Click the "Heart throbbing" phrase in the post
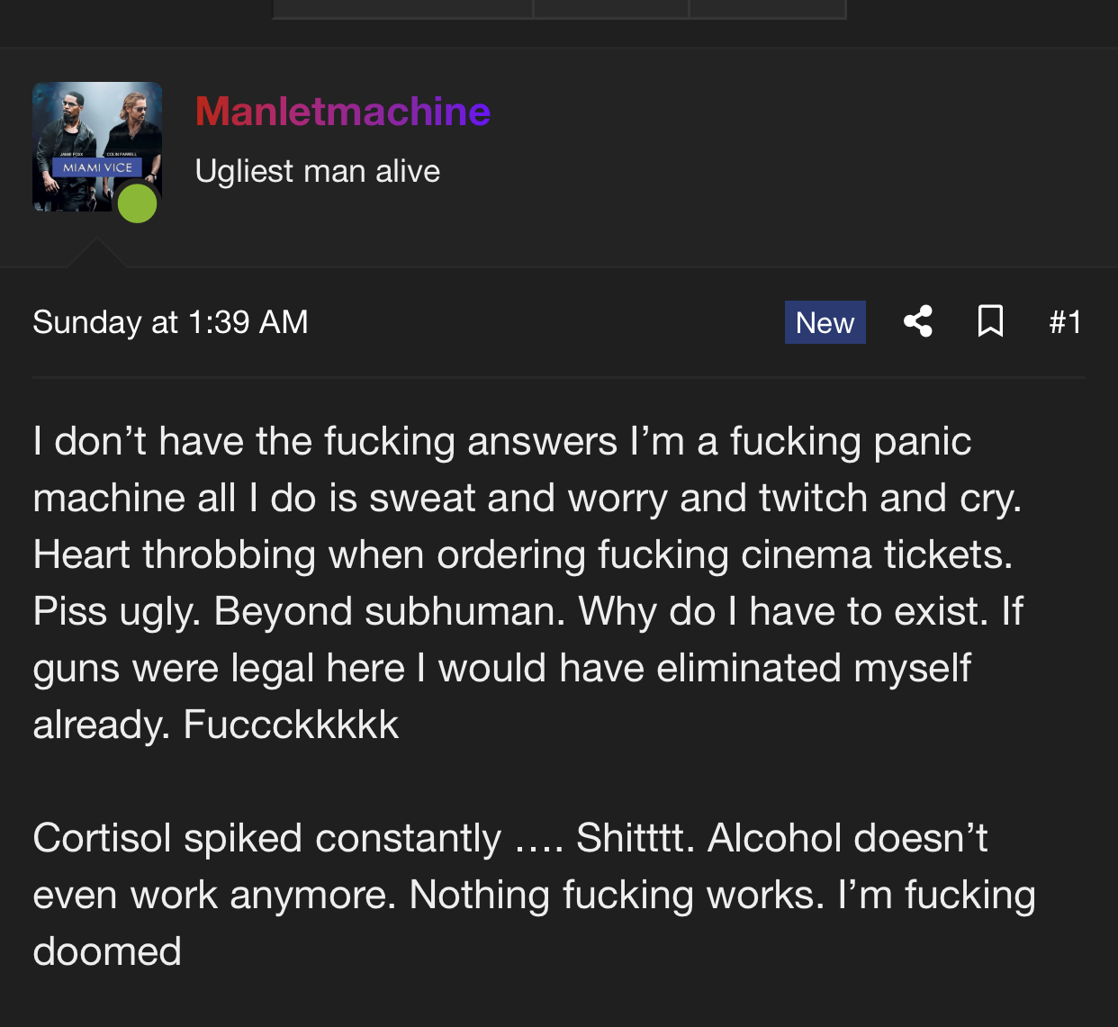1118x1027 pixels. [174, 554]
